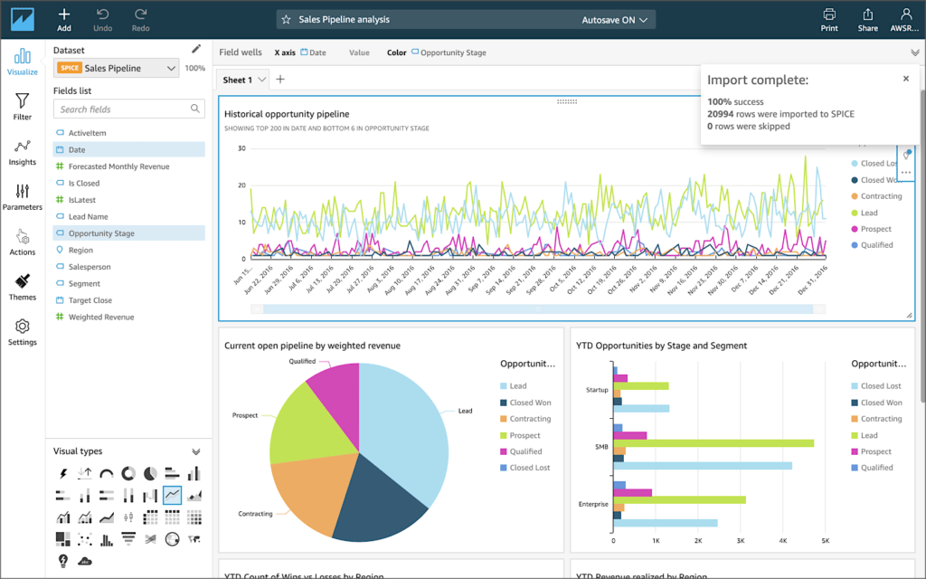
Task: Expand the Field wells section
Action: pos(913,52)
